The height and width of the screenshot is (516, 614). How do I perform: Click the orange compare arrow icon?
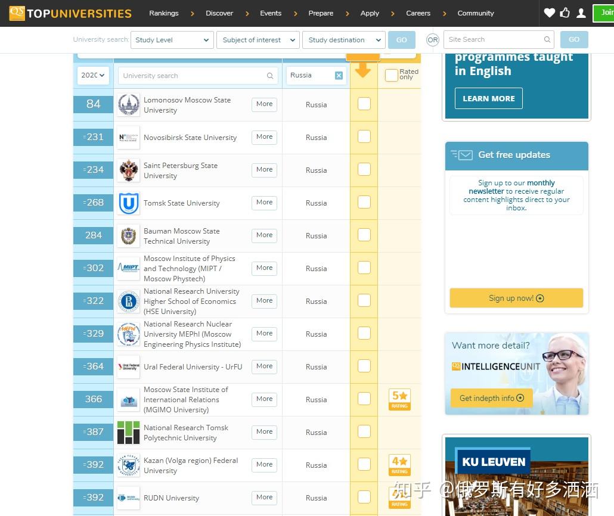[x=363, y=70]
